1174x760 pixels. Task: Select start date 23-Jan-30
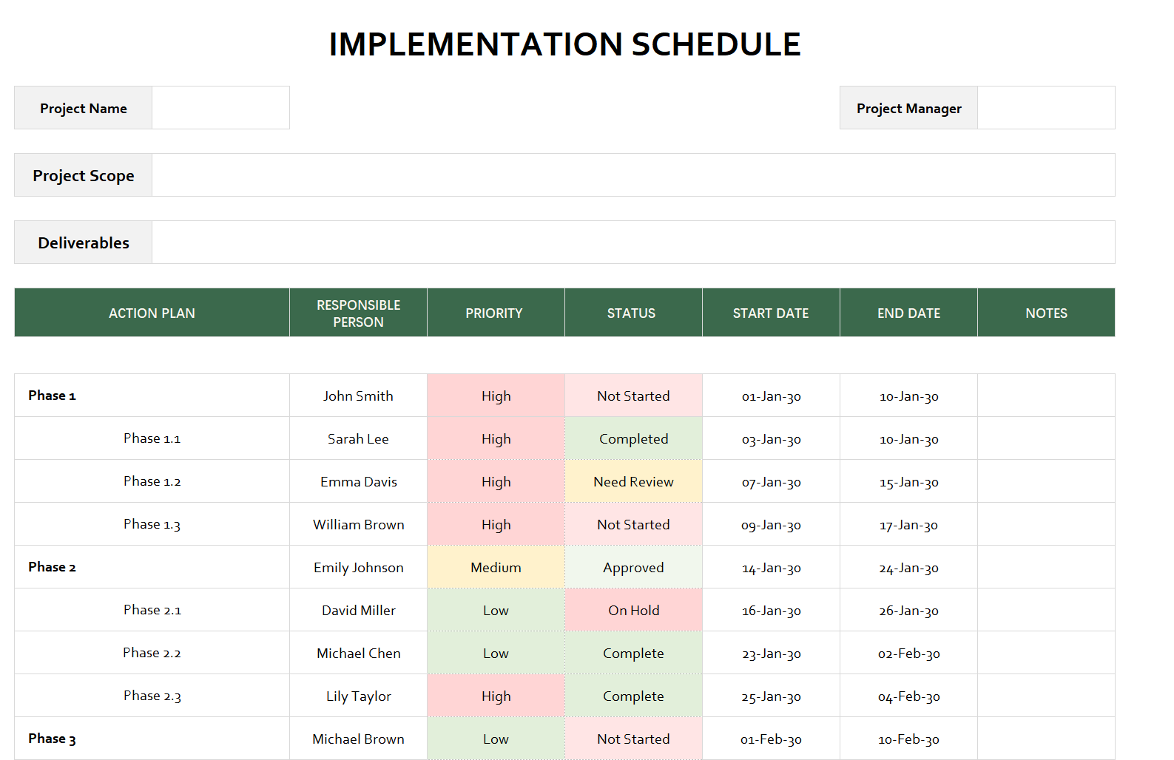click(771, 653)
